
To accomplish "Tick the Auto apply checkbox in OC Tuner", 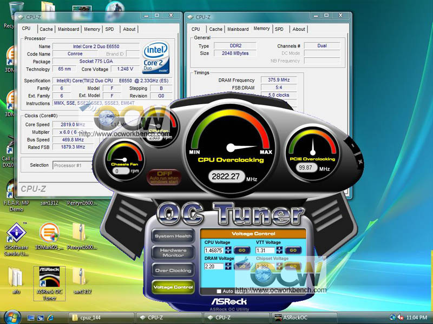I will click(219, 291).
